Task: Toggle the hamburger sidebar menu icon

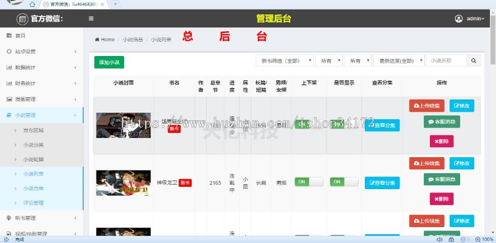Action: [91, 19]
